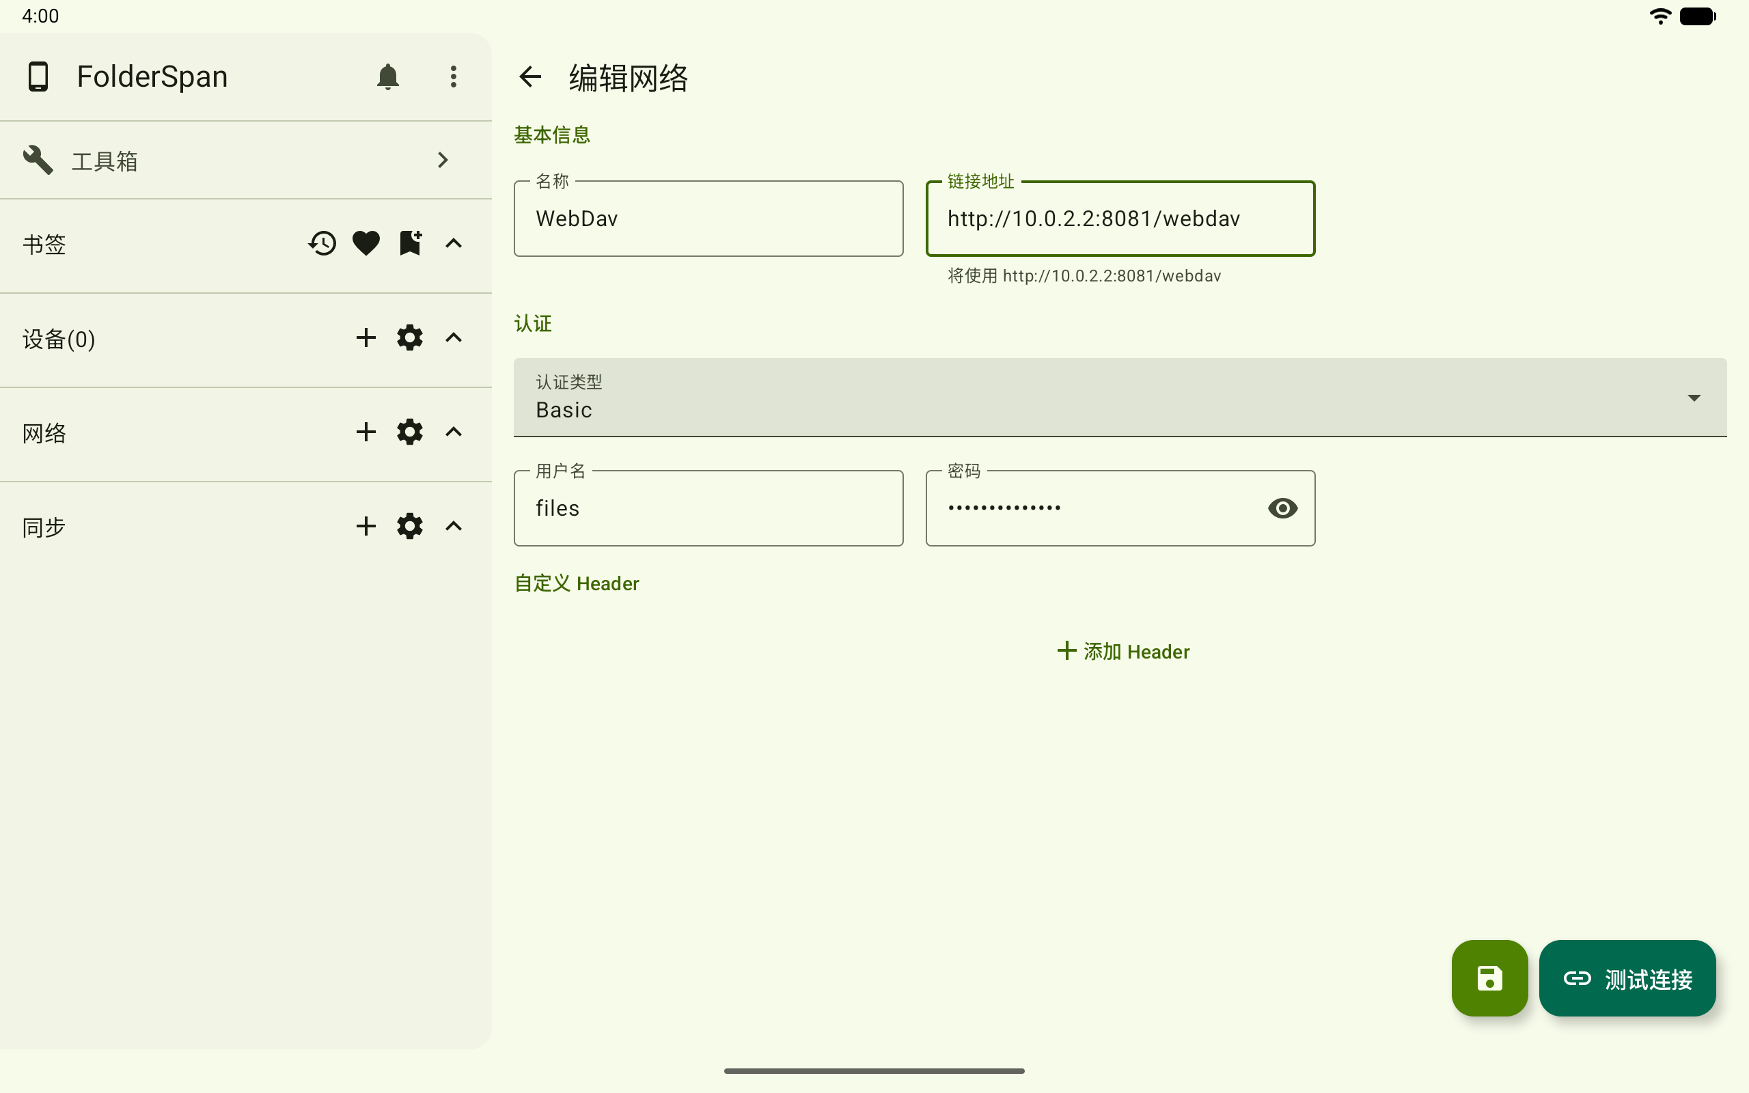The width and height of the screenshot is (1749, 1093).
Task: Open the 认证类型 Basic dropdown
Action: [x=1120, y=397]
